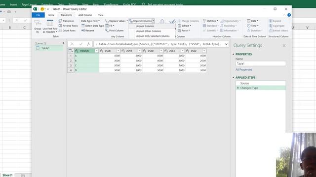Choose Unpivot Columns menu entry
This screenshot has height=177, width=316.
152,26
